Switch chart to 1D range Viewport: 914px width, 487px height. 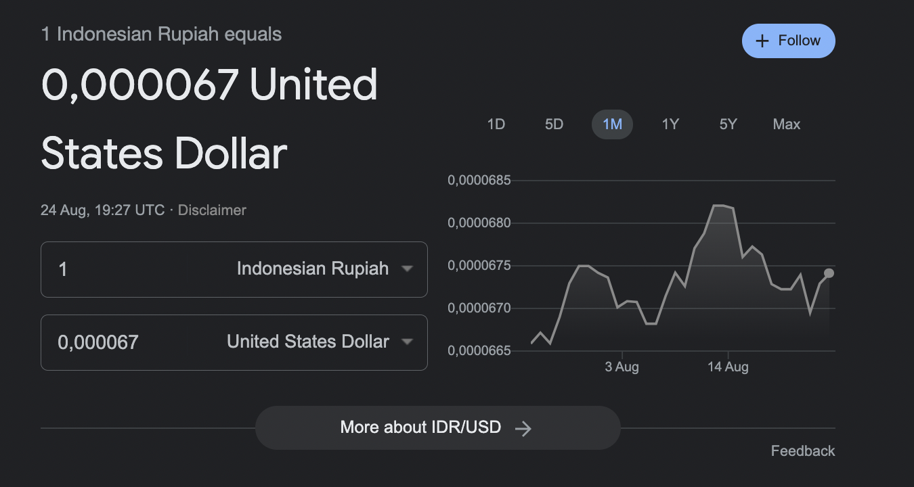(496, 124)
